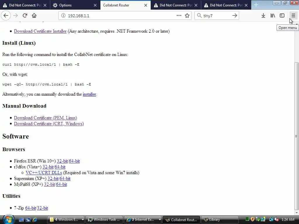Viewport: 299px width, 224px height.
Task: Open the downloads panel
Action: tap(263, 16)
